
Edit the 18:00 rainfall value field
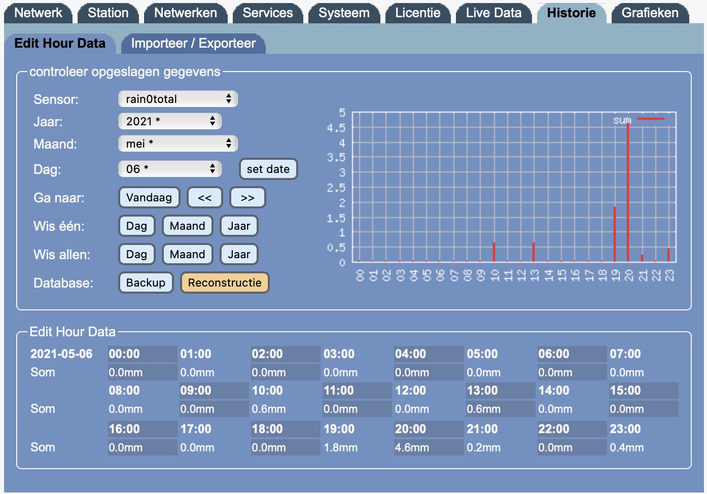coord(286,447)
